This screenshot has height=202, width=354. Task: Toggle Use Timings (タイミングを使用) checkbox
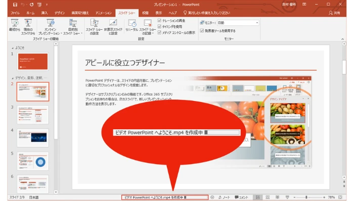(159, 27)
